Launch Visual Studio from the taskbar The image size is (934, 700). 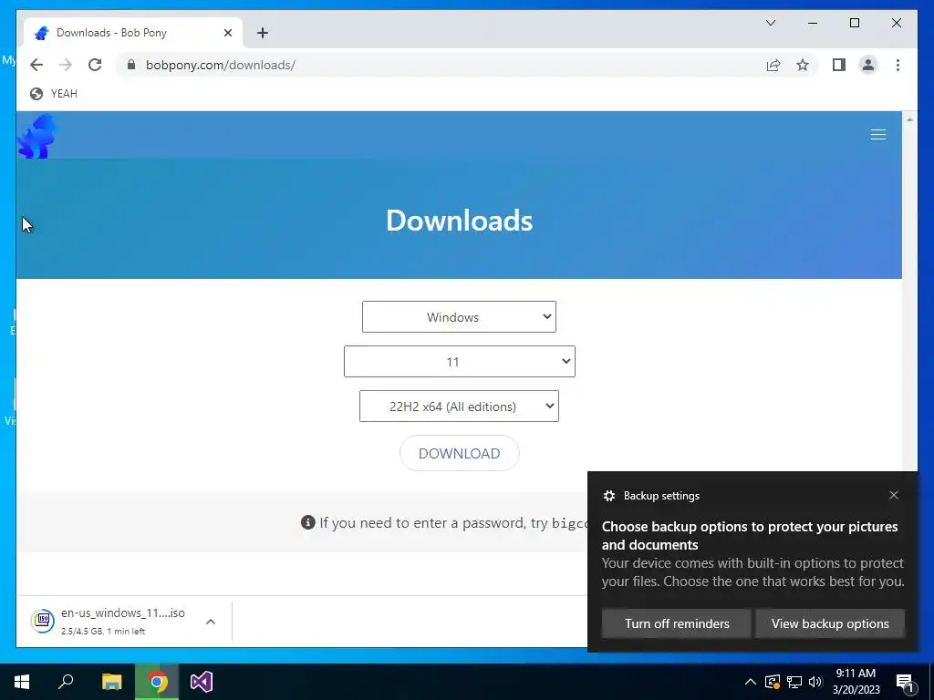pyautogui.click(x=202, y=682)
